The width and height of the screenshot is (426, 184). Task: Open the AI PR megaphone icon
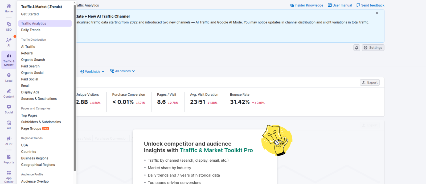pyautogui.click(x=9, y=139)
